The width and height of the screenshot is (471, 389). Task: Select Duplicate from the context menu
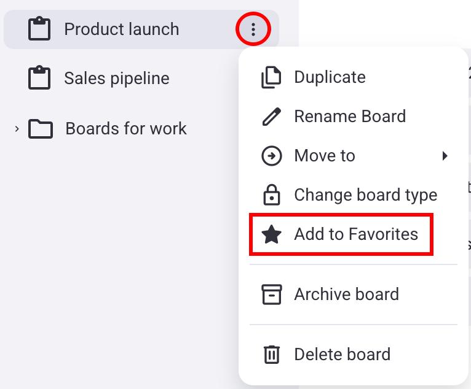pos(330,77)
